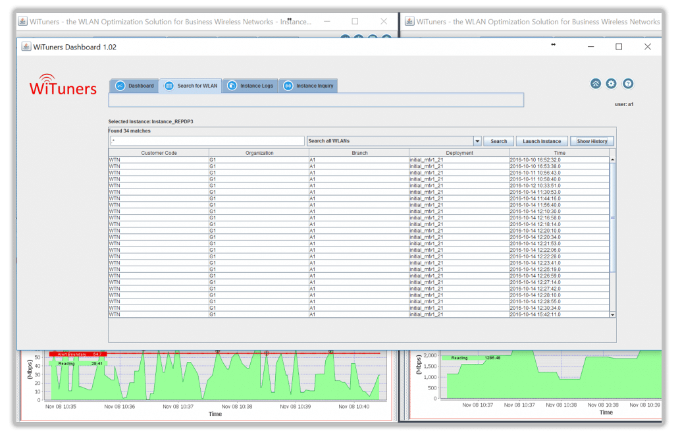This screenshot has height=435, width=678.
Task: Select the row timed 2016-10-14 12:20:34.0
Action: (x=359, y=237)
